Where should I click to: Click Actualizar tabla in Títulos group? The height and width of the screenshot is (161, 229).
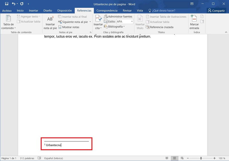[x=158, y=22]
